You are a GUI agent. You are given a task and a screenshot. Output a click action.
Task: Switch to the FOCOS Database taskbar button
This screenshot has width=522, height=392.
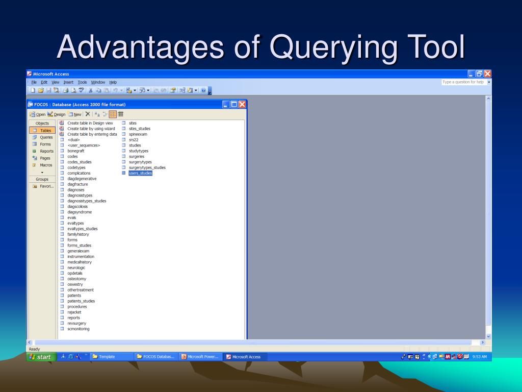point(156,357)
